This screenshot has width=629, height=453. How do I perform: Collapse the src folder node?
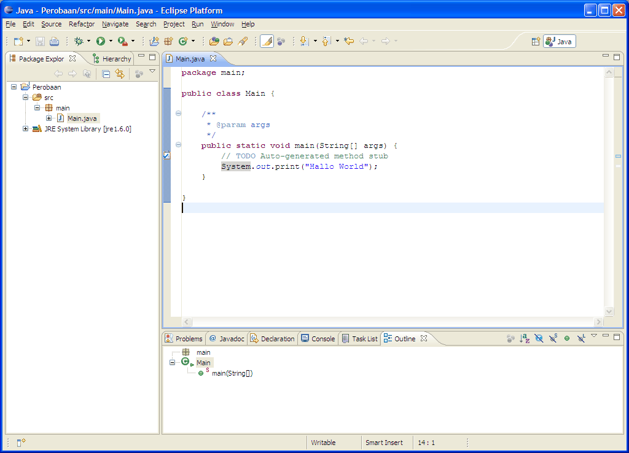click(26, 97)
